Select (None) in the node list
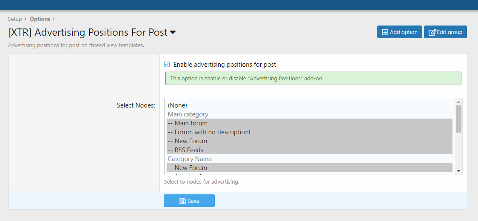 tap(177, 105)
